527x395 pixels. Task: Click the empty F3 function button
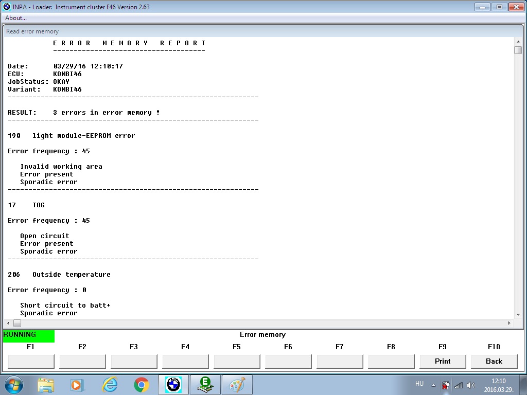(x=134, y=362)
